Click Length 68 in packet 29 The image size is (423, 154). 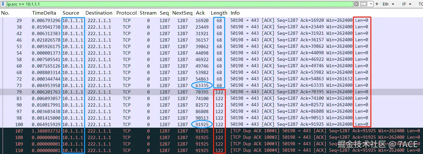point(219,20)
